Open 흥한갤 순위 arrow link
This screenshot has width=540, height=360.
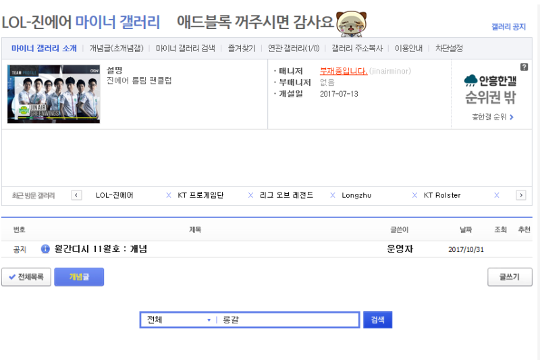pos(493,117)
